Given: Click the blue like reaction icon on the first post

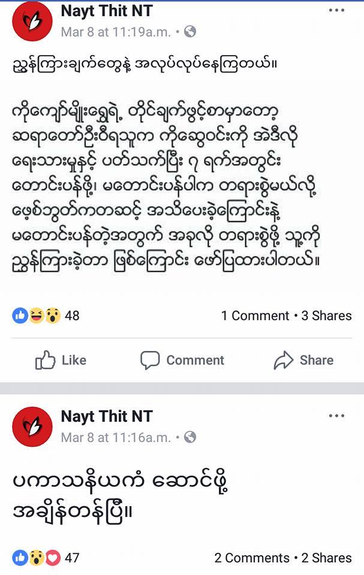Looking at the screenshot, I should [20, 316].
